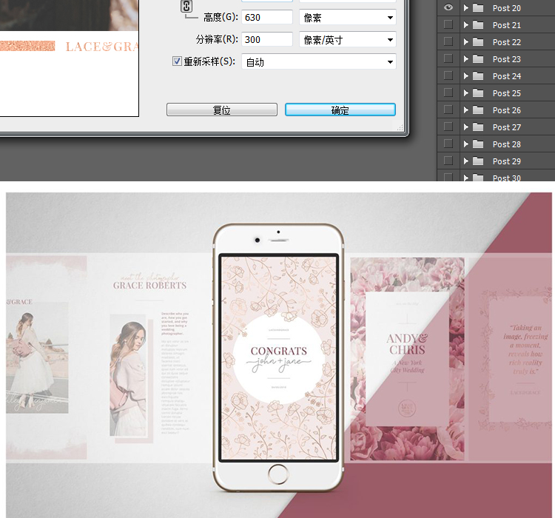Confirm the dialog with the 确定 button

point(340,110)
